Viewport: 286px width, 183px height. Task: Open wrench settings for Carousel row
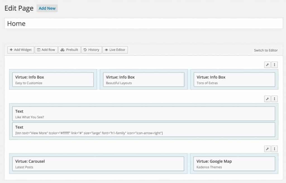point(267,149)
